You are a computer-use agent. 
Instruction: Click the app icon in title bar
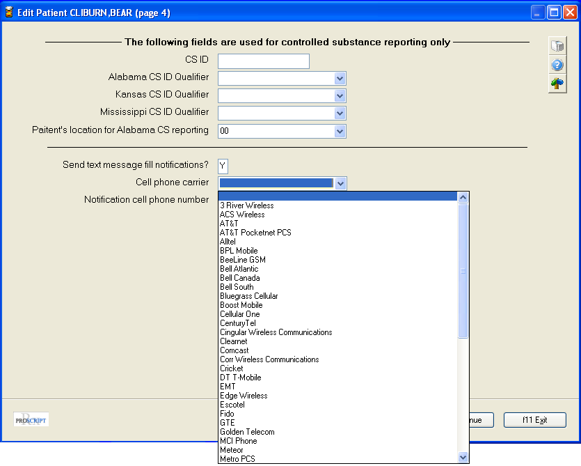click(x=9, y=13)
